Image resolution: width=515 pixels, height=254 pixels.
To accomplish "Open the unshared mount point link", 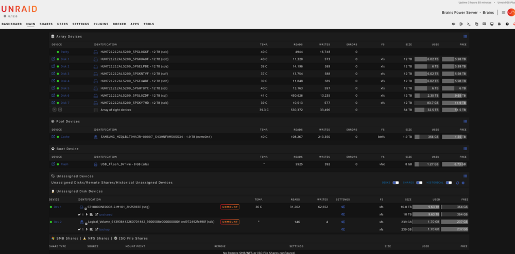I will [106, 215].
